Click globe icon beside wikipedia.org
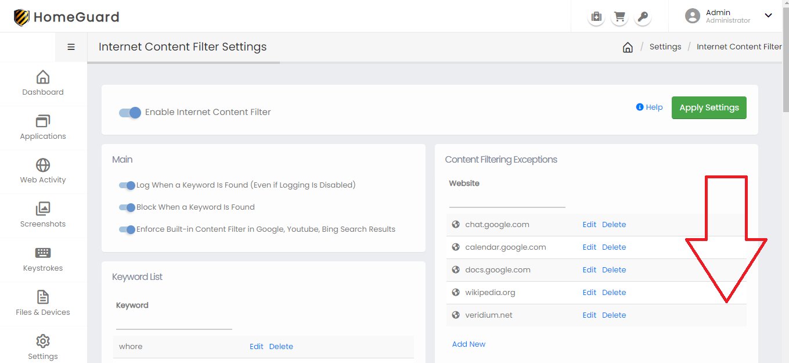The width and height of the screenshot is (789, 363). pos(456,292)
